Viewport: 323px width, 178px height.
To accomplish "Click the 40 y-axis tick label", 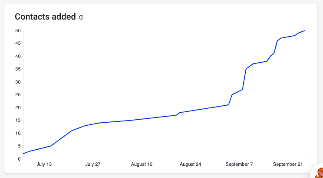I will point(18,56).
